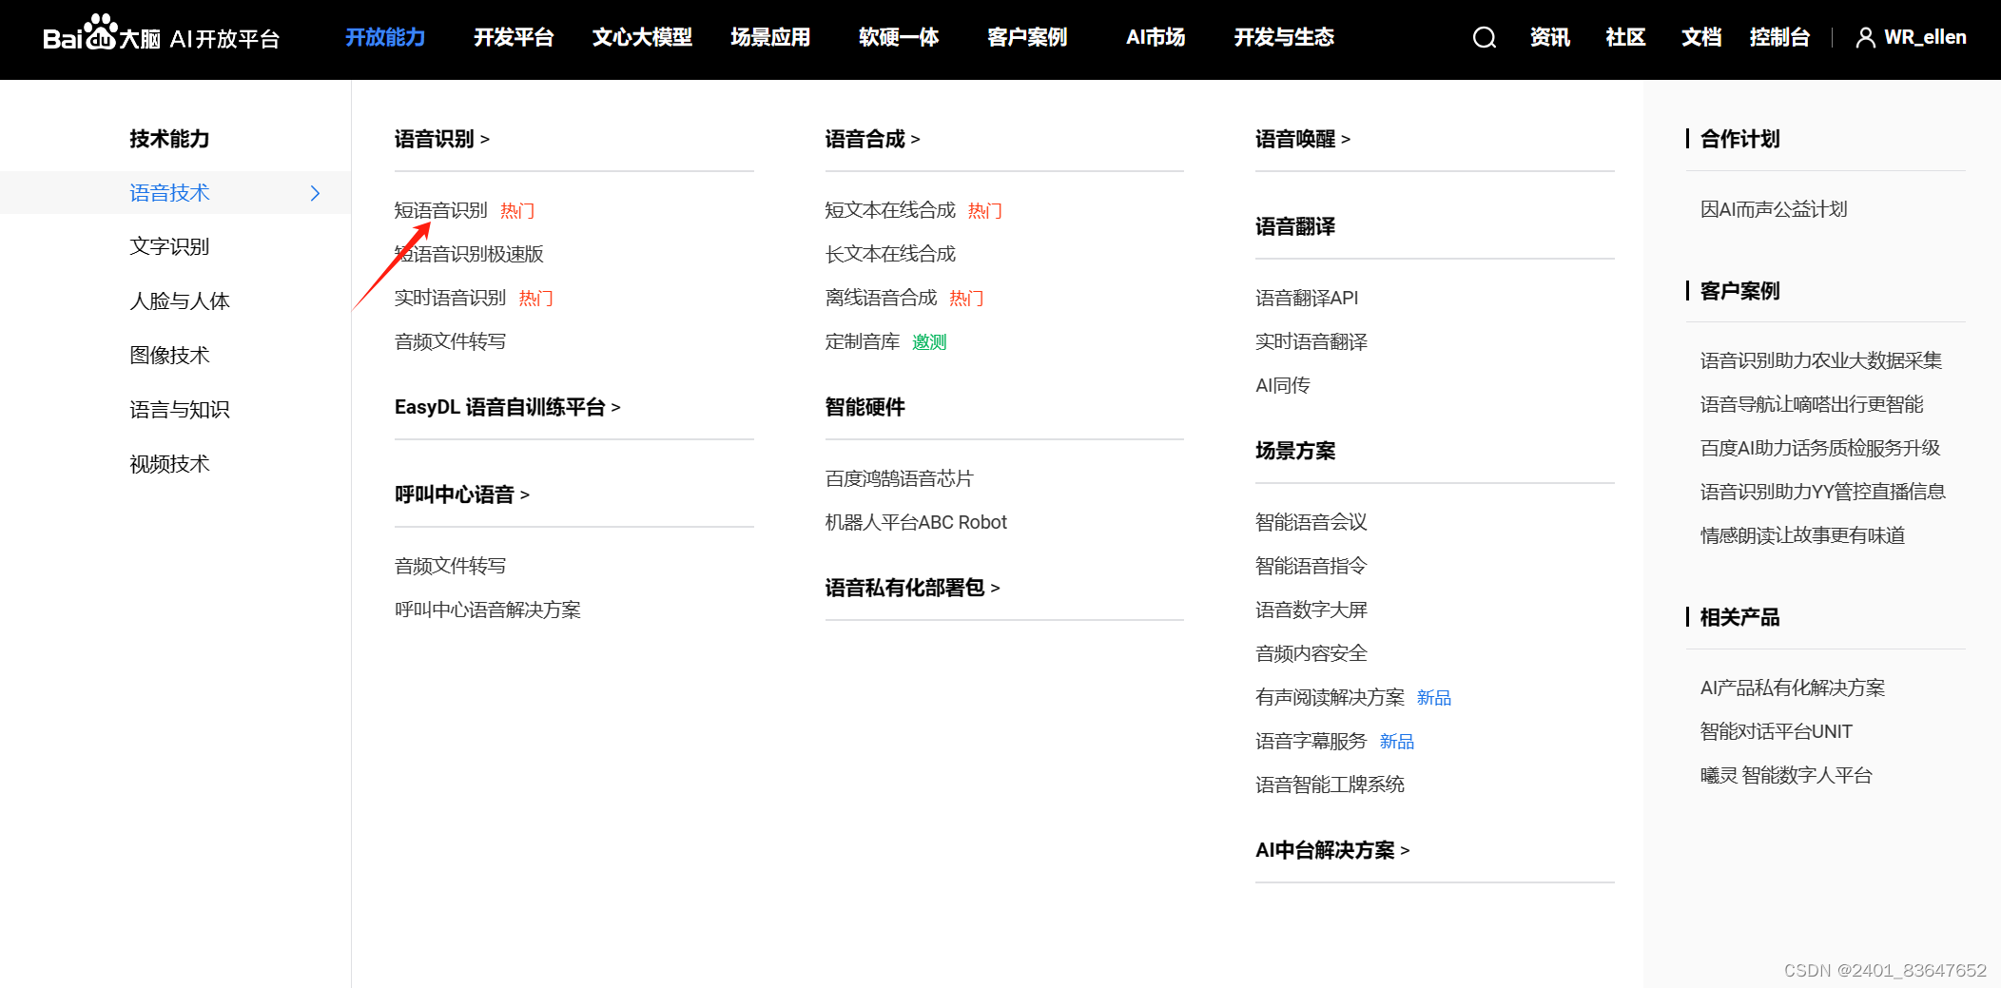The image size is (2001, 988).
Task: Open 语音智能工牌系统
Action: (1330, 785)
